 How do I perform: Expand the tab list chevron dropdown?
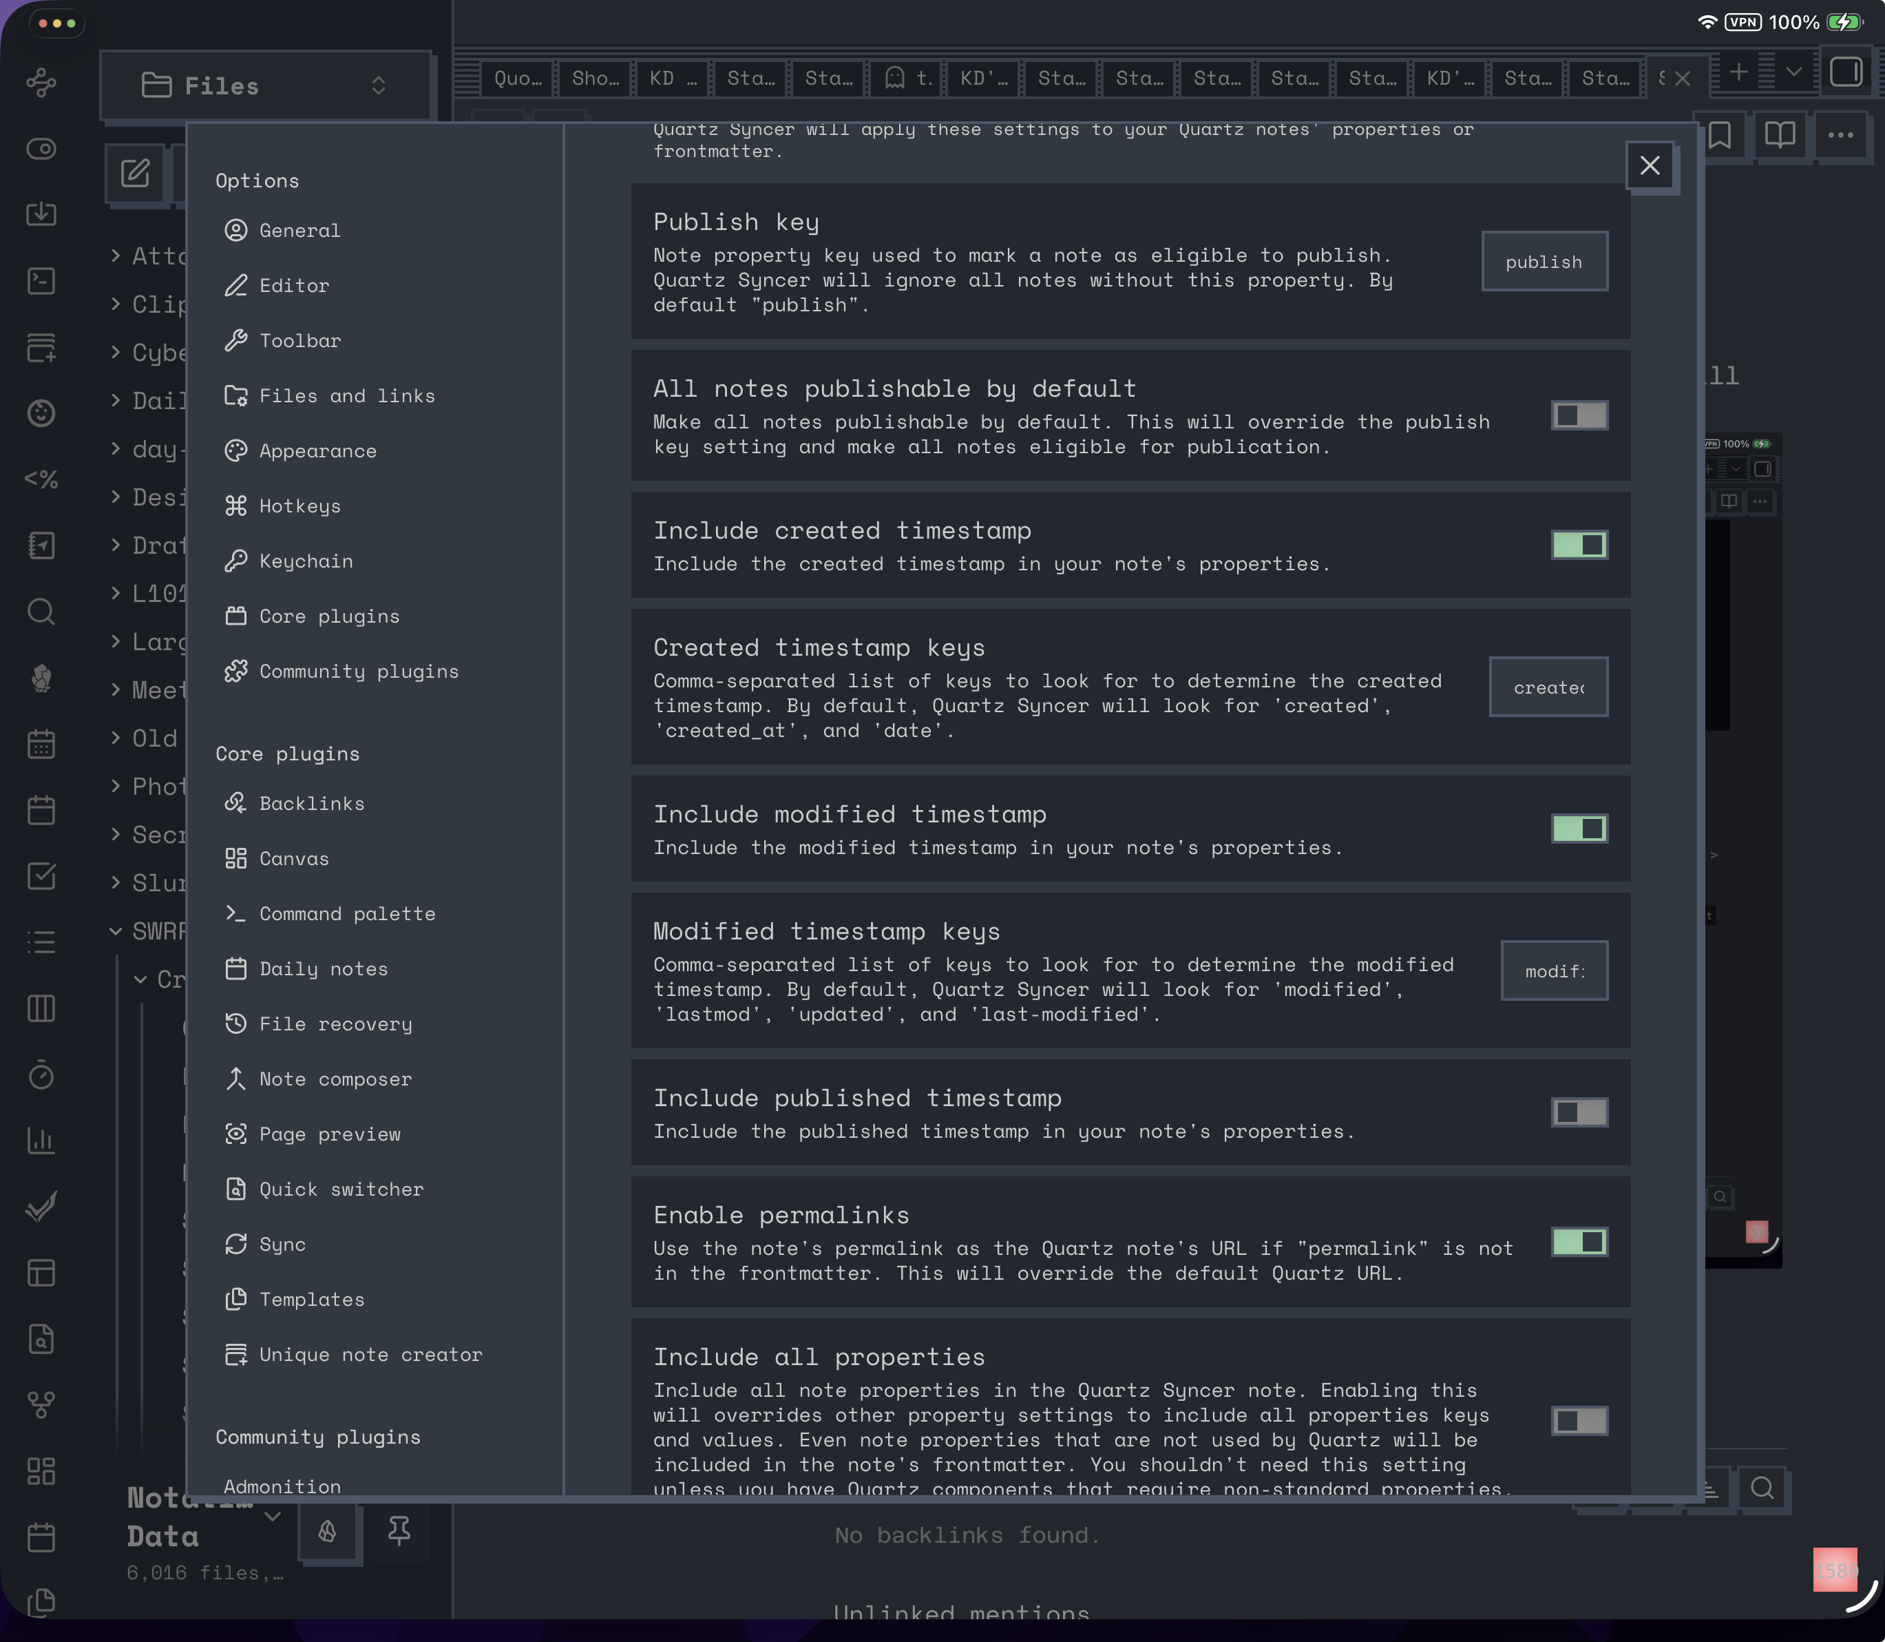point(1793,72)
